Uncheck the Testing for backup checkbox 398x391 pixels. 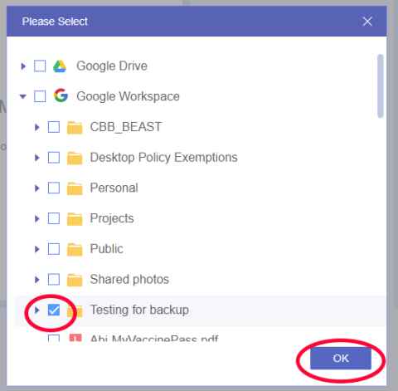[54, 310]
